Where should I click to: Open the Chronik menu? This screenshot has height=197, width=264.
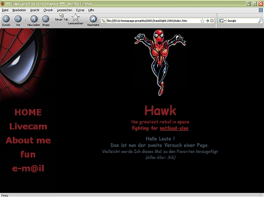point(48,10)
